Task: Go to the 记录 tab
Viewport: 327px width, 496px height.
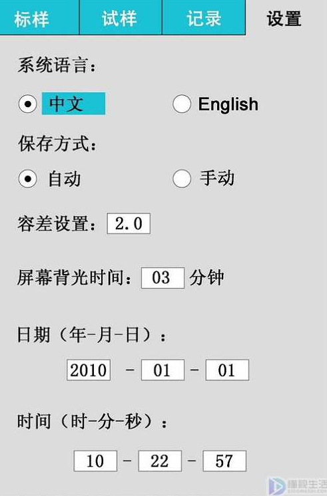Action: click(204, 17)
